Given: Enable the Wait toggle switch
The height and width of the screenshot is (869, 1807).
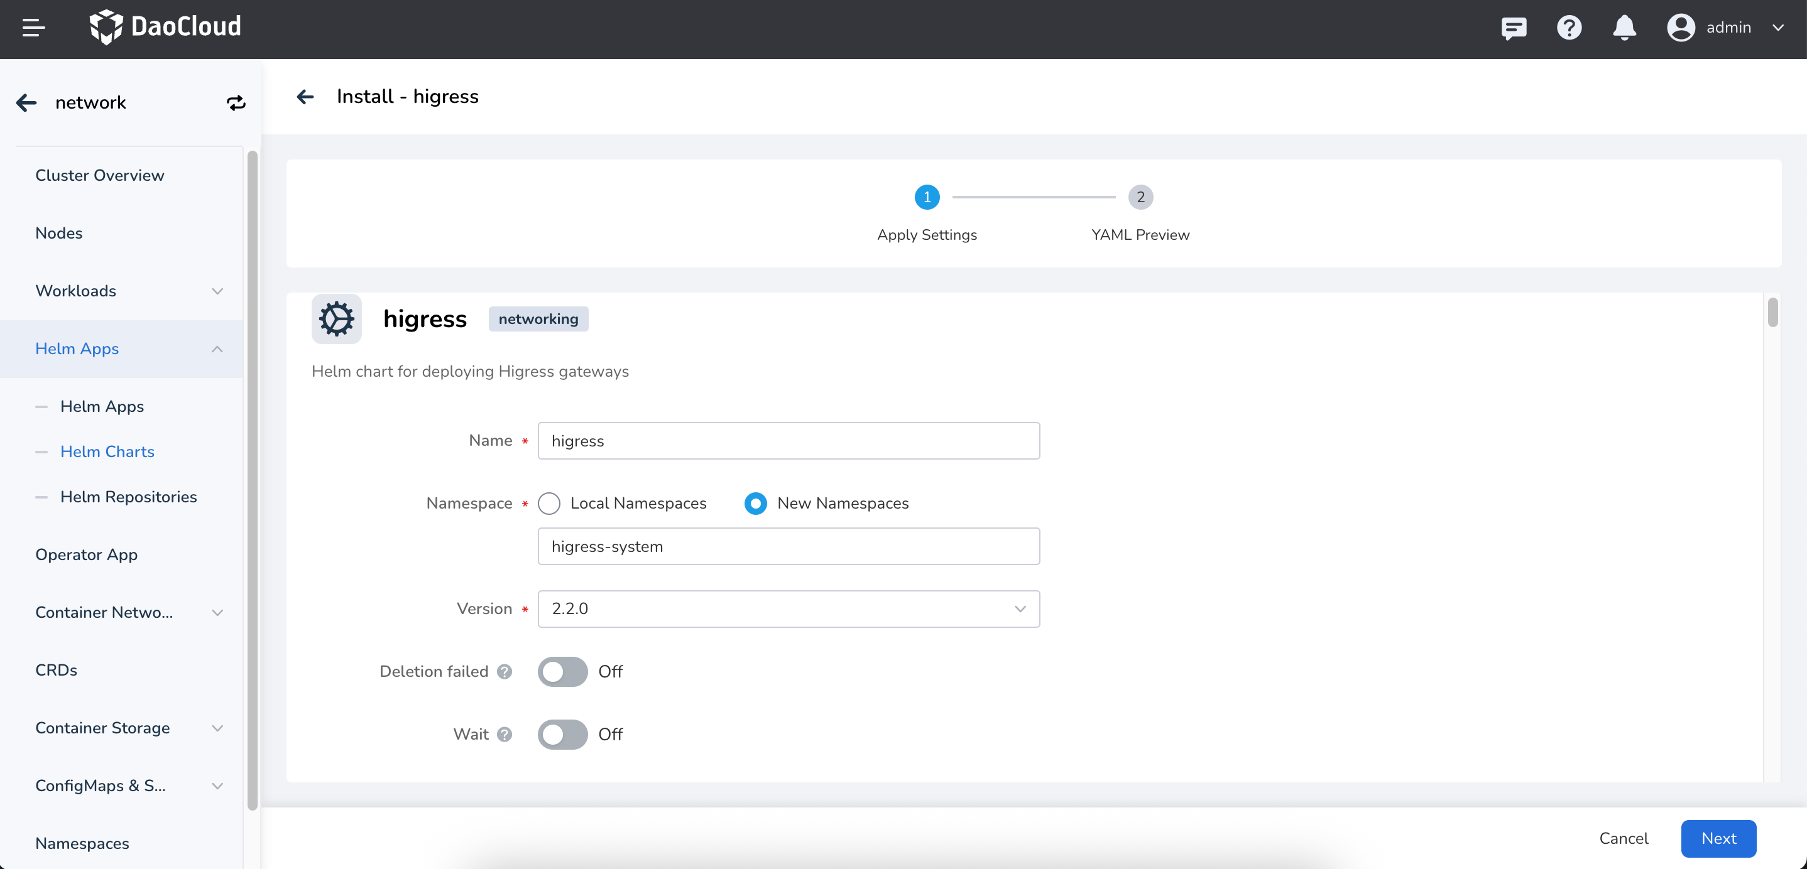Looking at the screenshot, I should coord(562,734).
